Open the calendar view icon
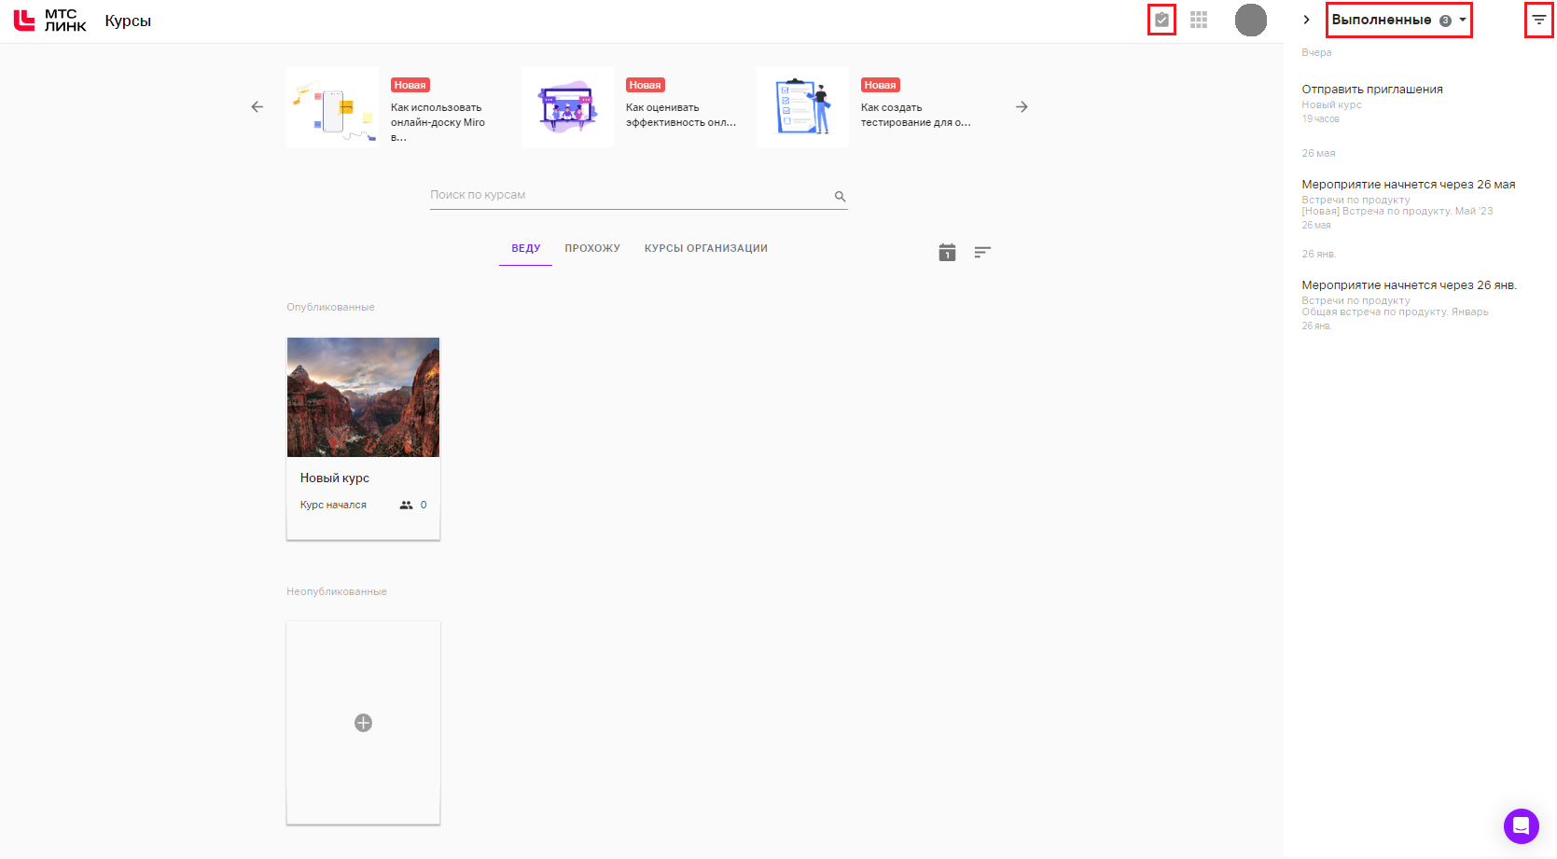 pyautogui.click(x=947, y=252)
